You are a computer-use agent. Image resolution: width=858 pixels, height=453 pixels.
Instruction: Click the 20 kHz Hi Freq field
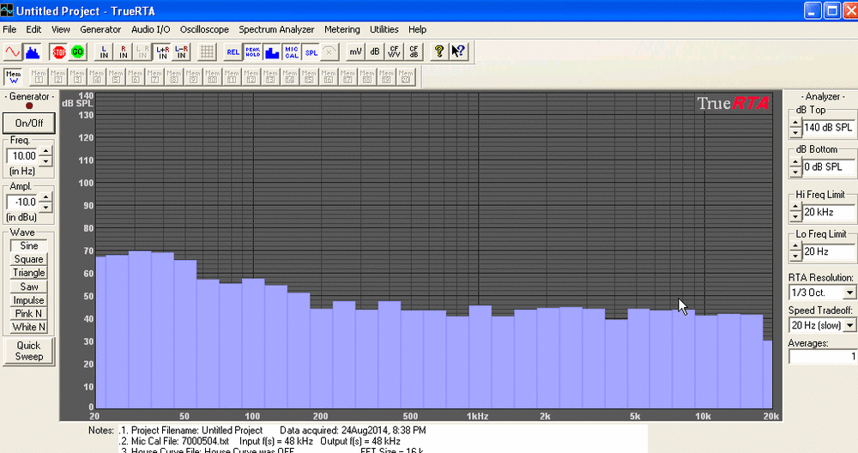coord(829,212)
